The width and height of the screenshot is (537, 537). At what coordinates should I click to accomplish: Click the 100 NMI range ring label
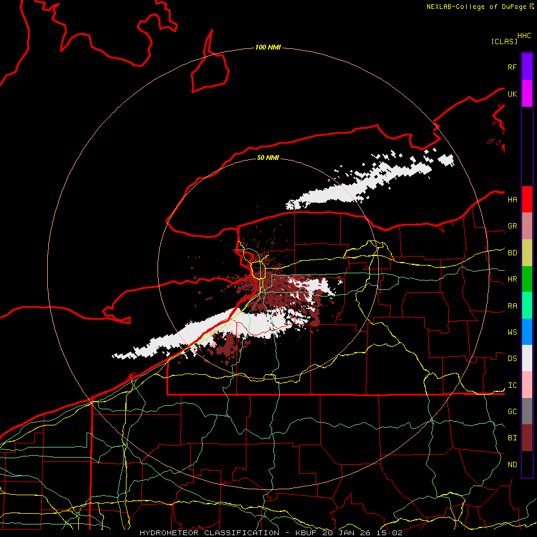click(268, 47)
